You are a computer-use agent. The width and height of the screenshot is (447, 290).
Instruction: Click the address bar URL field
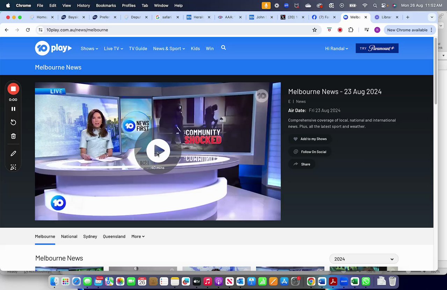(175, 30)
